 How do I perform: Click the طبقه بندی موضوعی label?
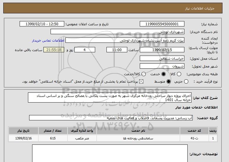tap(202, 74)
